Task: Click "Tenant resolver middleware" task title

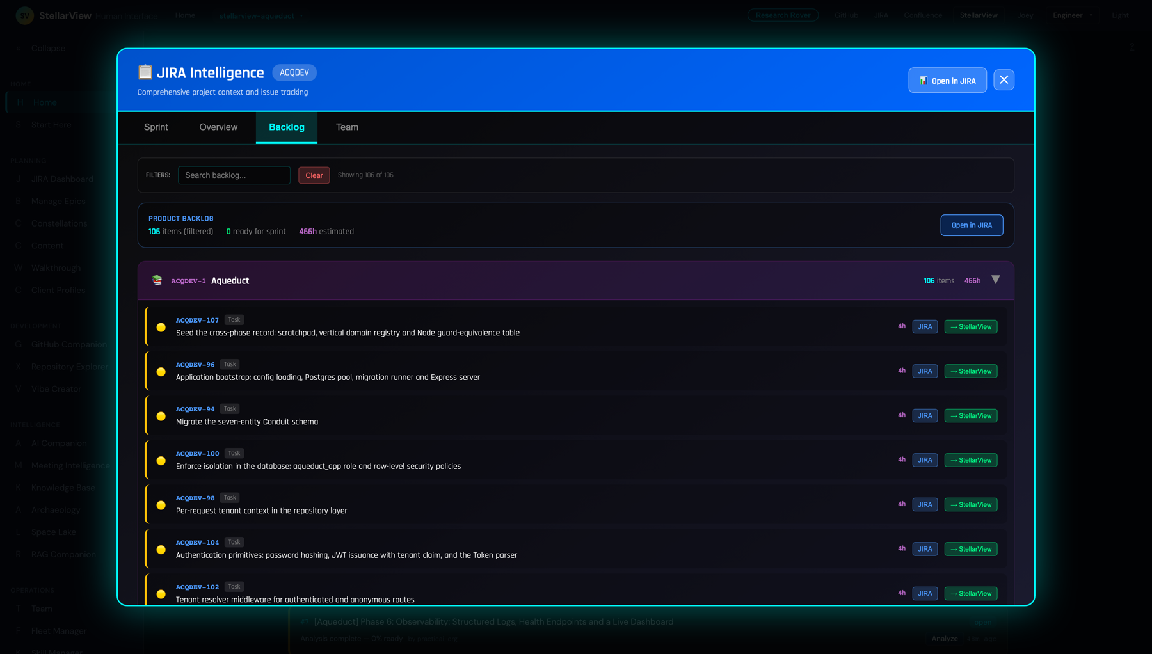Action: coord(295,600)
